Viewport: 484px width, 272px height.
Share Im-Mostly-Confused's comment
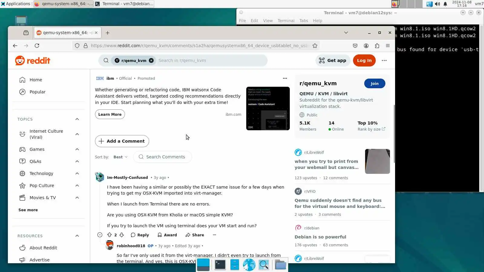[x=195, y=235]
